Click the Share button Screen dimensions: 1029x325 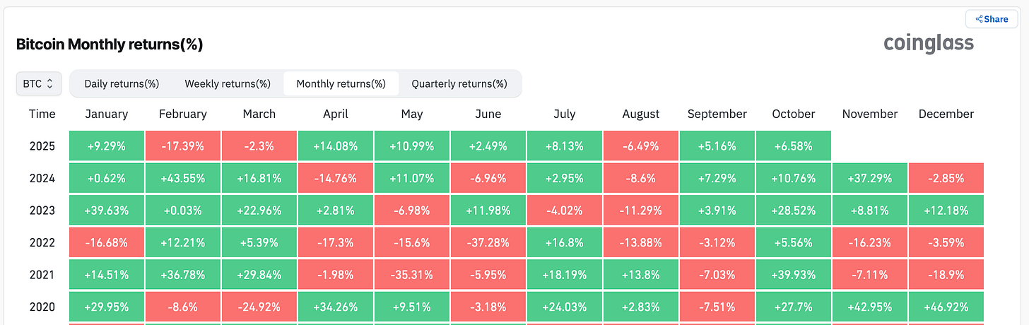point(992,19)
